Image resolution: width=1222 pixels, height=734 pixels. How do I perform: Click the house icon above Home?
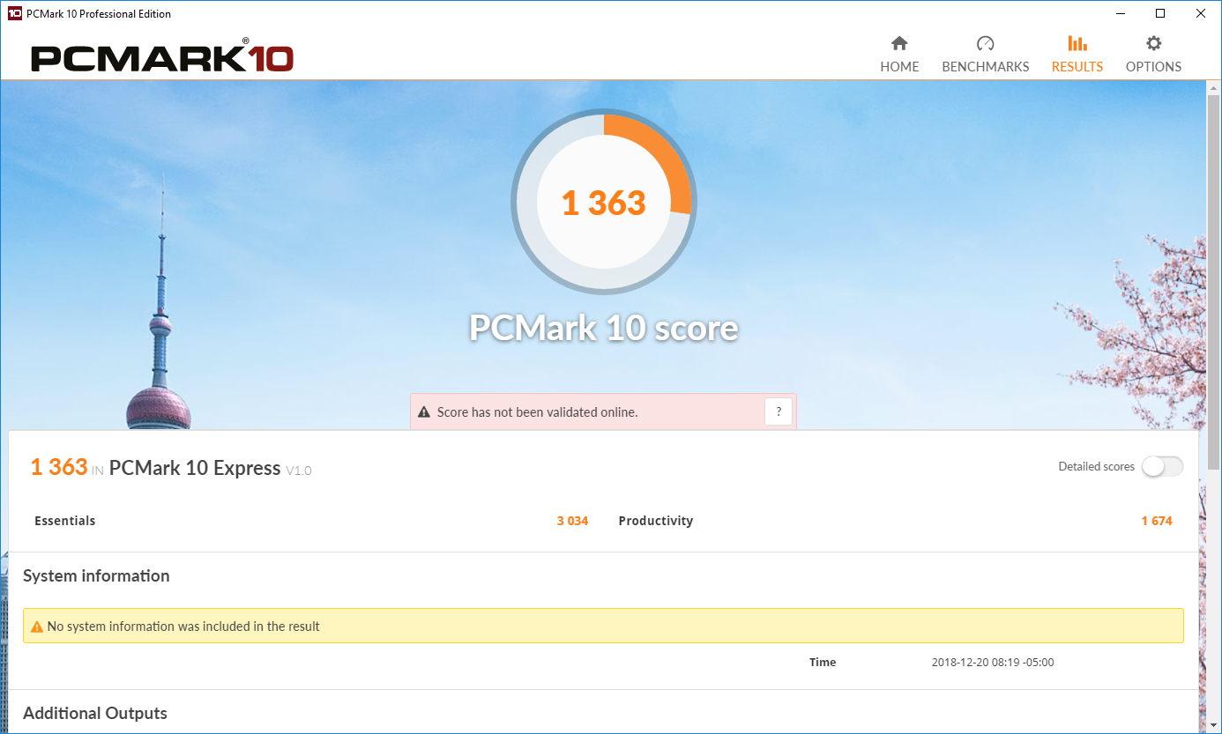899,43
